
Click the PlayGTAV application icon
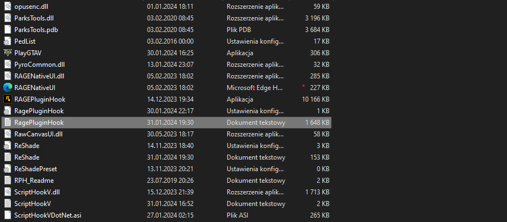(8, 53)
